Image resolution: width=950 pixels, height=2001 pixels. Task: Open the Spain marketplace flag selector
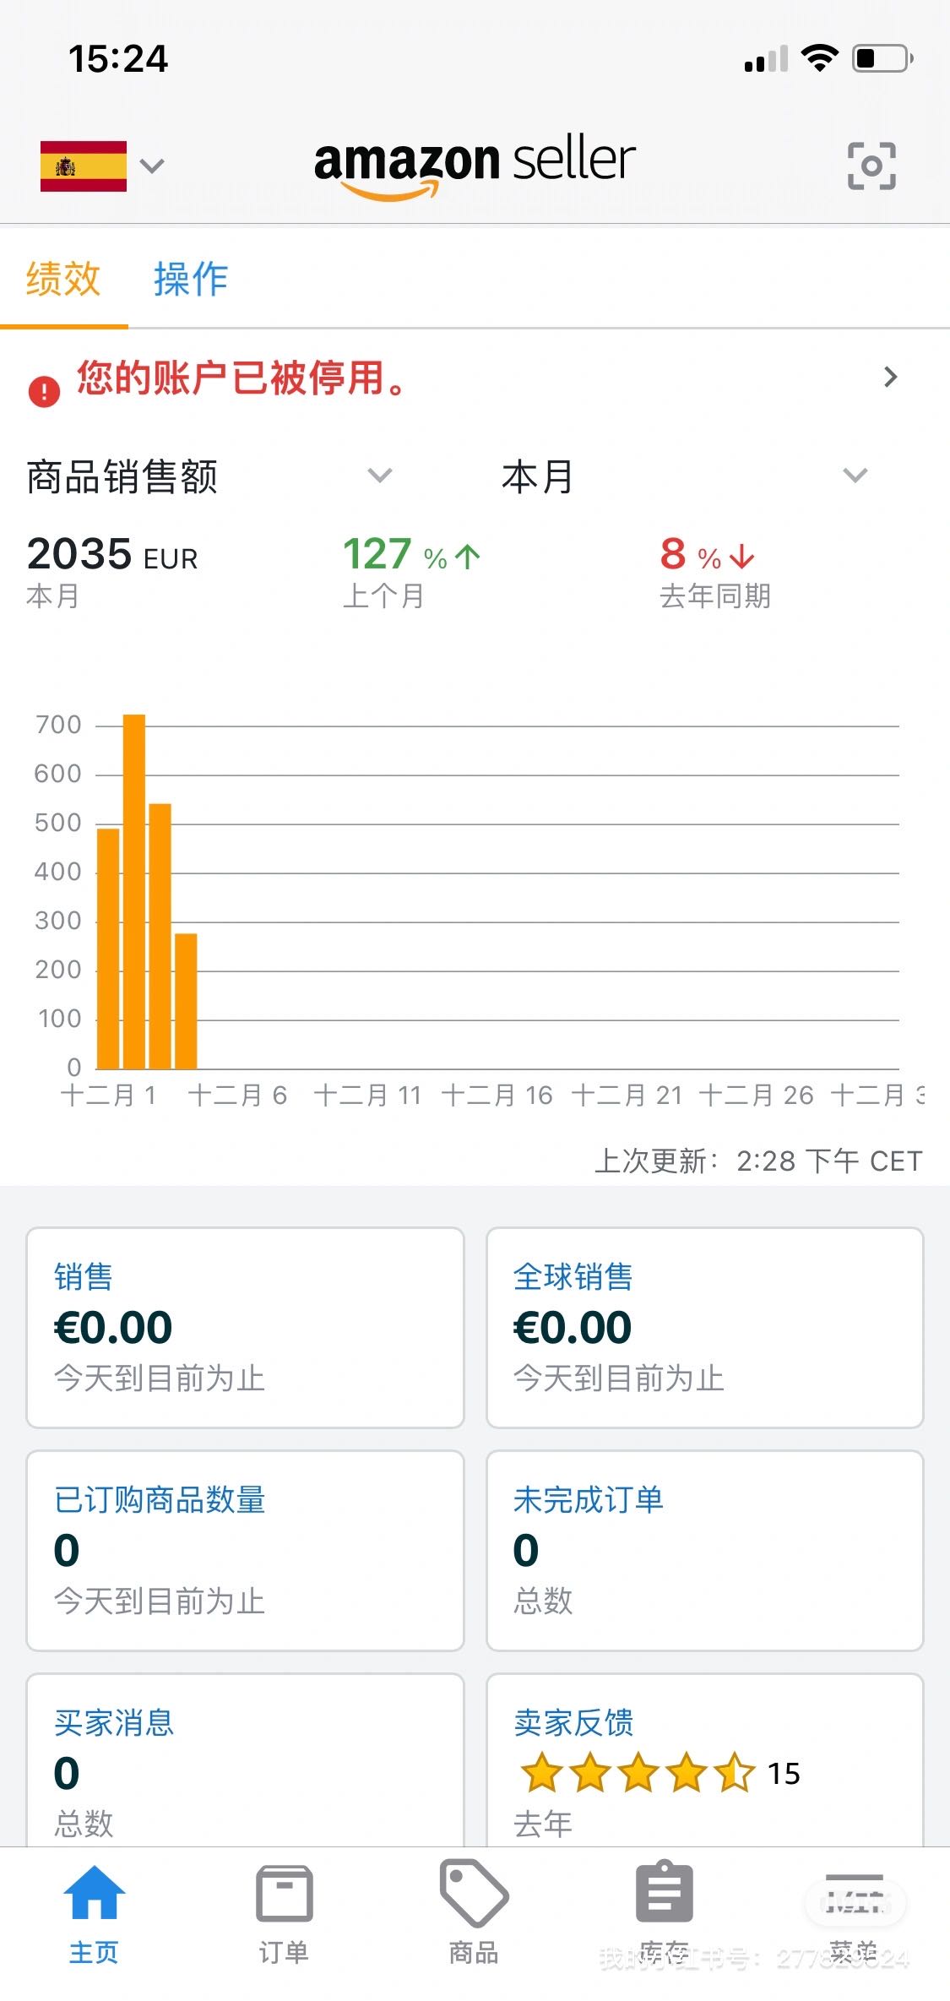tap(101, 166)
